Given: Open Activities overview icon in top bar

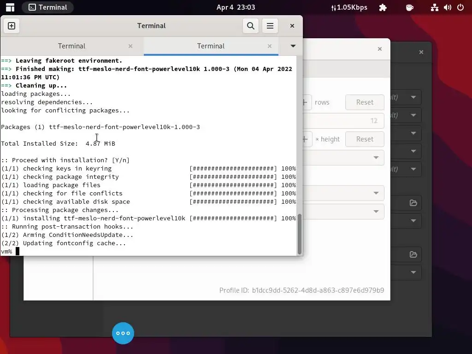Looking at the screenshot, I should pyautogui.click(x=10, y=7).
